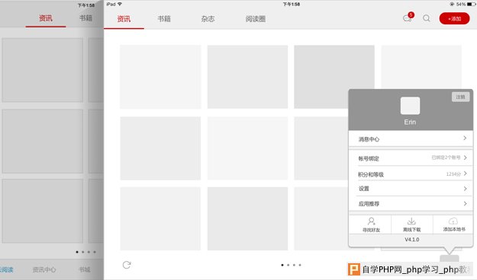Open 应用推荐 label in the popover
The height and width of the screenshot is (280, 477).
369,204
